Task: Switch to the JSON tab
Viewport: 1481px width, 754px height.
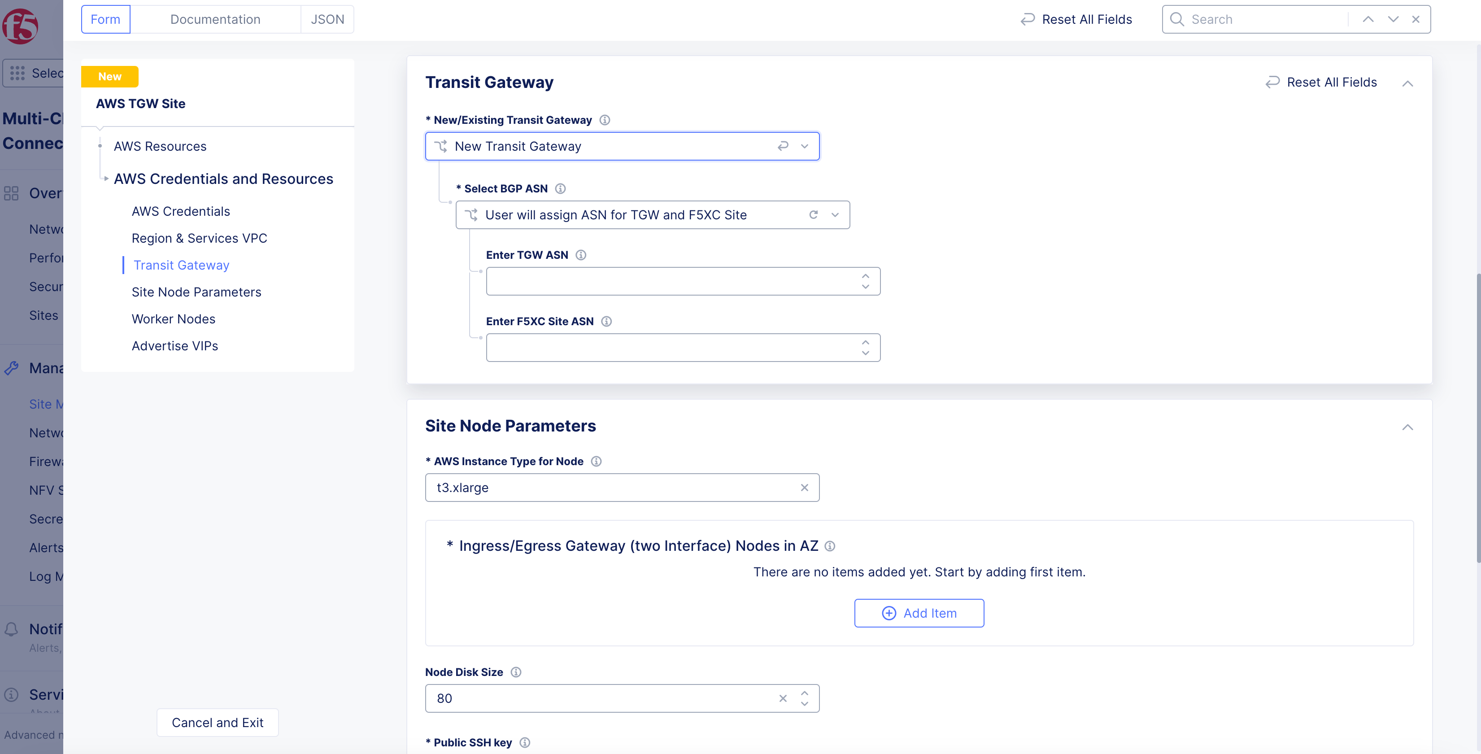Action: point(327,19)
